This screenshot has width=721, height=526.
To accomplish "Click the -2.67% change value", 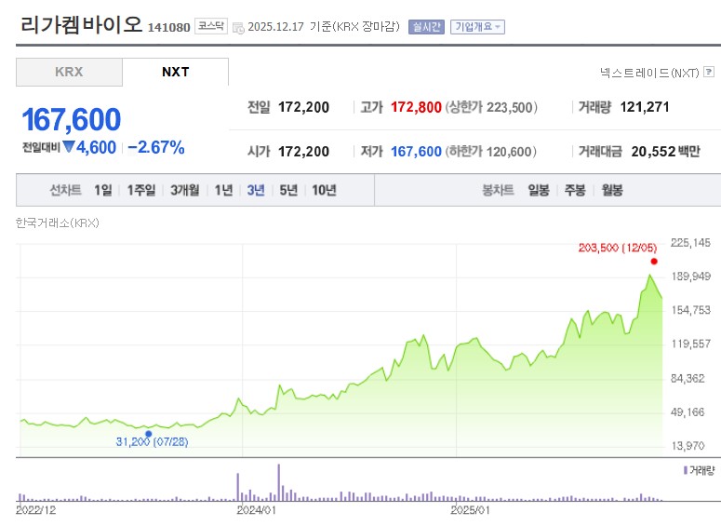I will (x=156, y=147).
